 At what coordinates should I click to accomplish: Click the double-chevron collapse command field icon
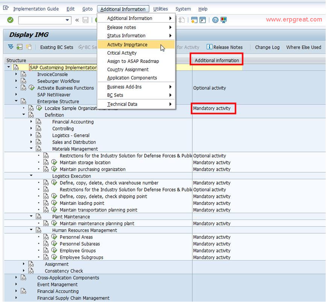(77, 20)
